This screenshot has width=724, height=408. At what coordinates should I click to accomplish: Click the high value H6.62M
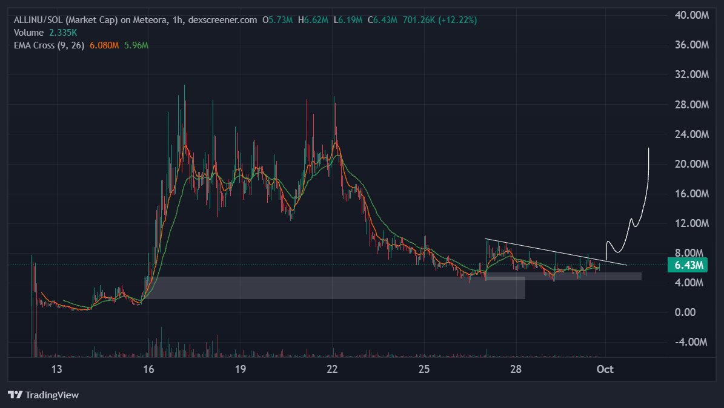pos(313,20)
